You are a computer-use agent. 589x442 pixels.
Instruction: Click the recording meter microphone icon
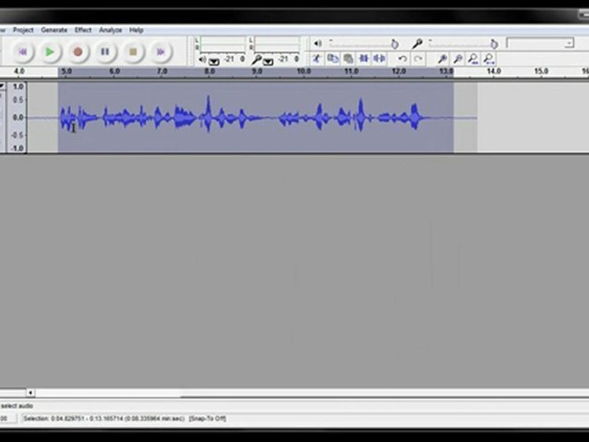[256, 60]
